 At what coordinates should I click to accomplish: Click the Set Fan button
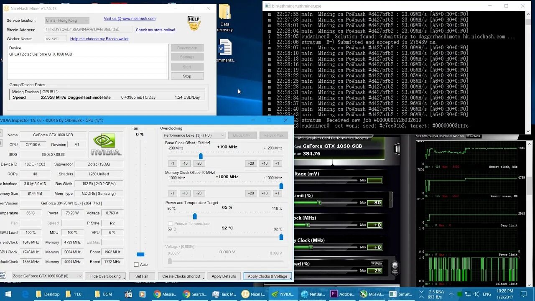click(142, 276)
